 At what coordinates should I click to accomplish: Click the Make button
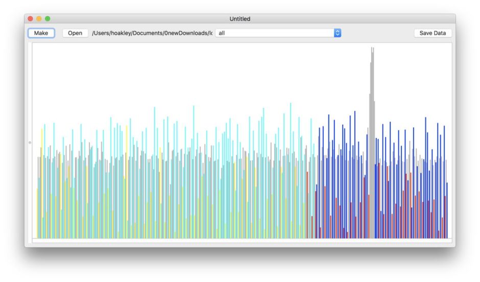pos(41,33)
